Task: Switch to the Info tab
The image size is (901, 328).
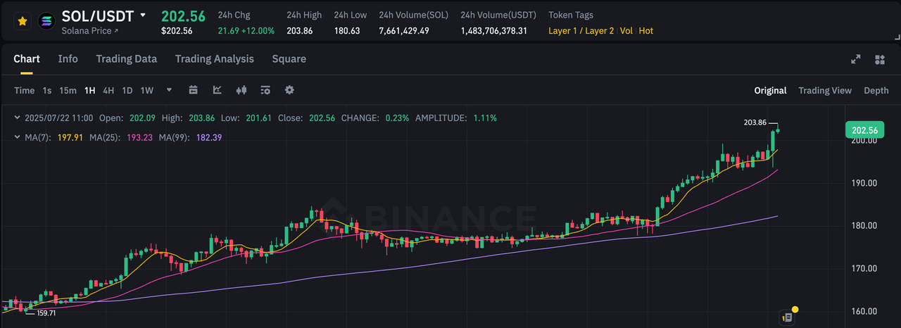Action: (68, 59)
